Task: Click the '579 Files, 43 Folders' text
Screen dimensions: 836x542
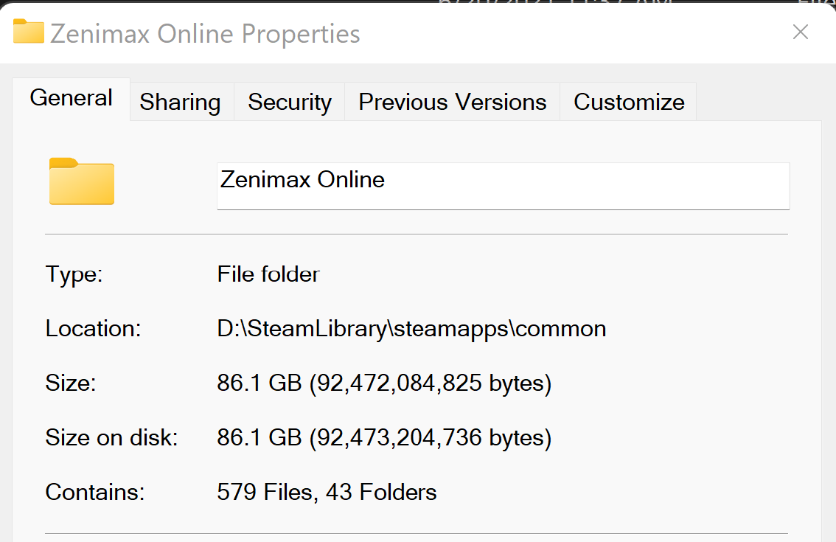Action: [327, 492]
